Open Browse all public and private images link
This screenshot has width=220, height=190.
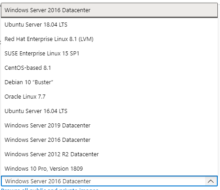[50, 189]
